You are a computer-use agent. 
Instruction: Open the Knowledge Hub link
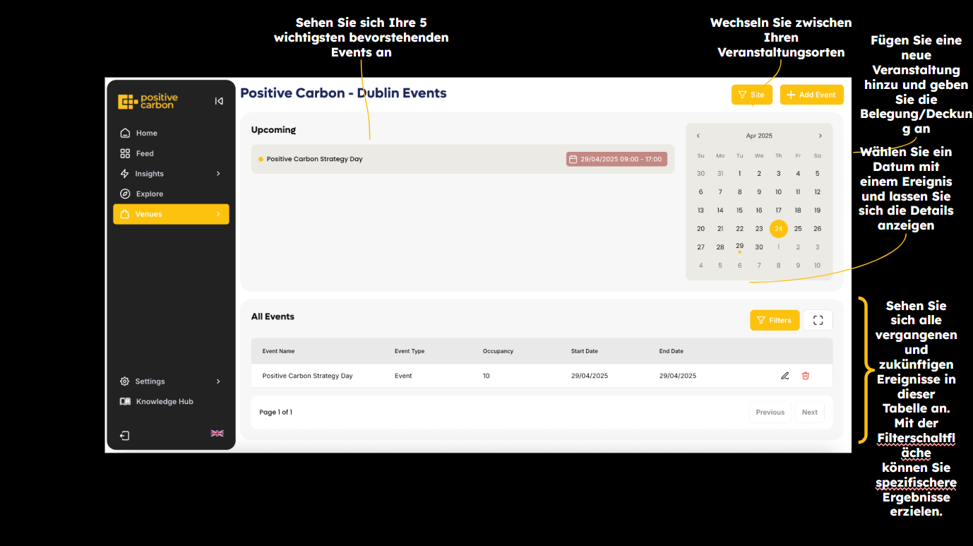pos(164,401)
